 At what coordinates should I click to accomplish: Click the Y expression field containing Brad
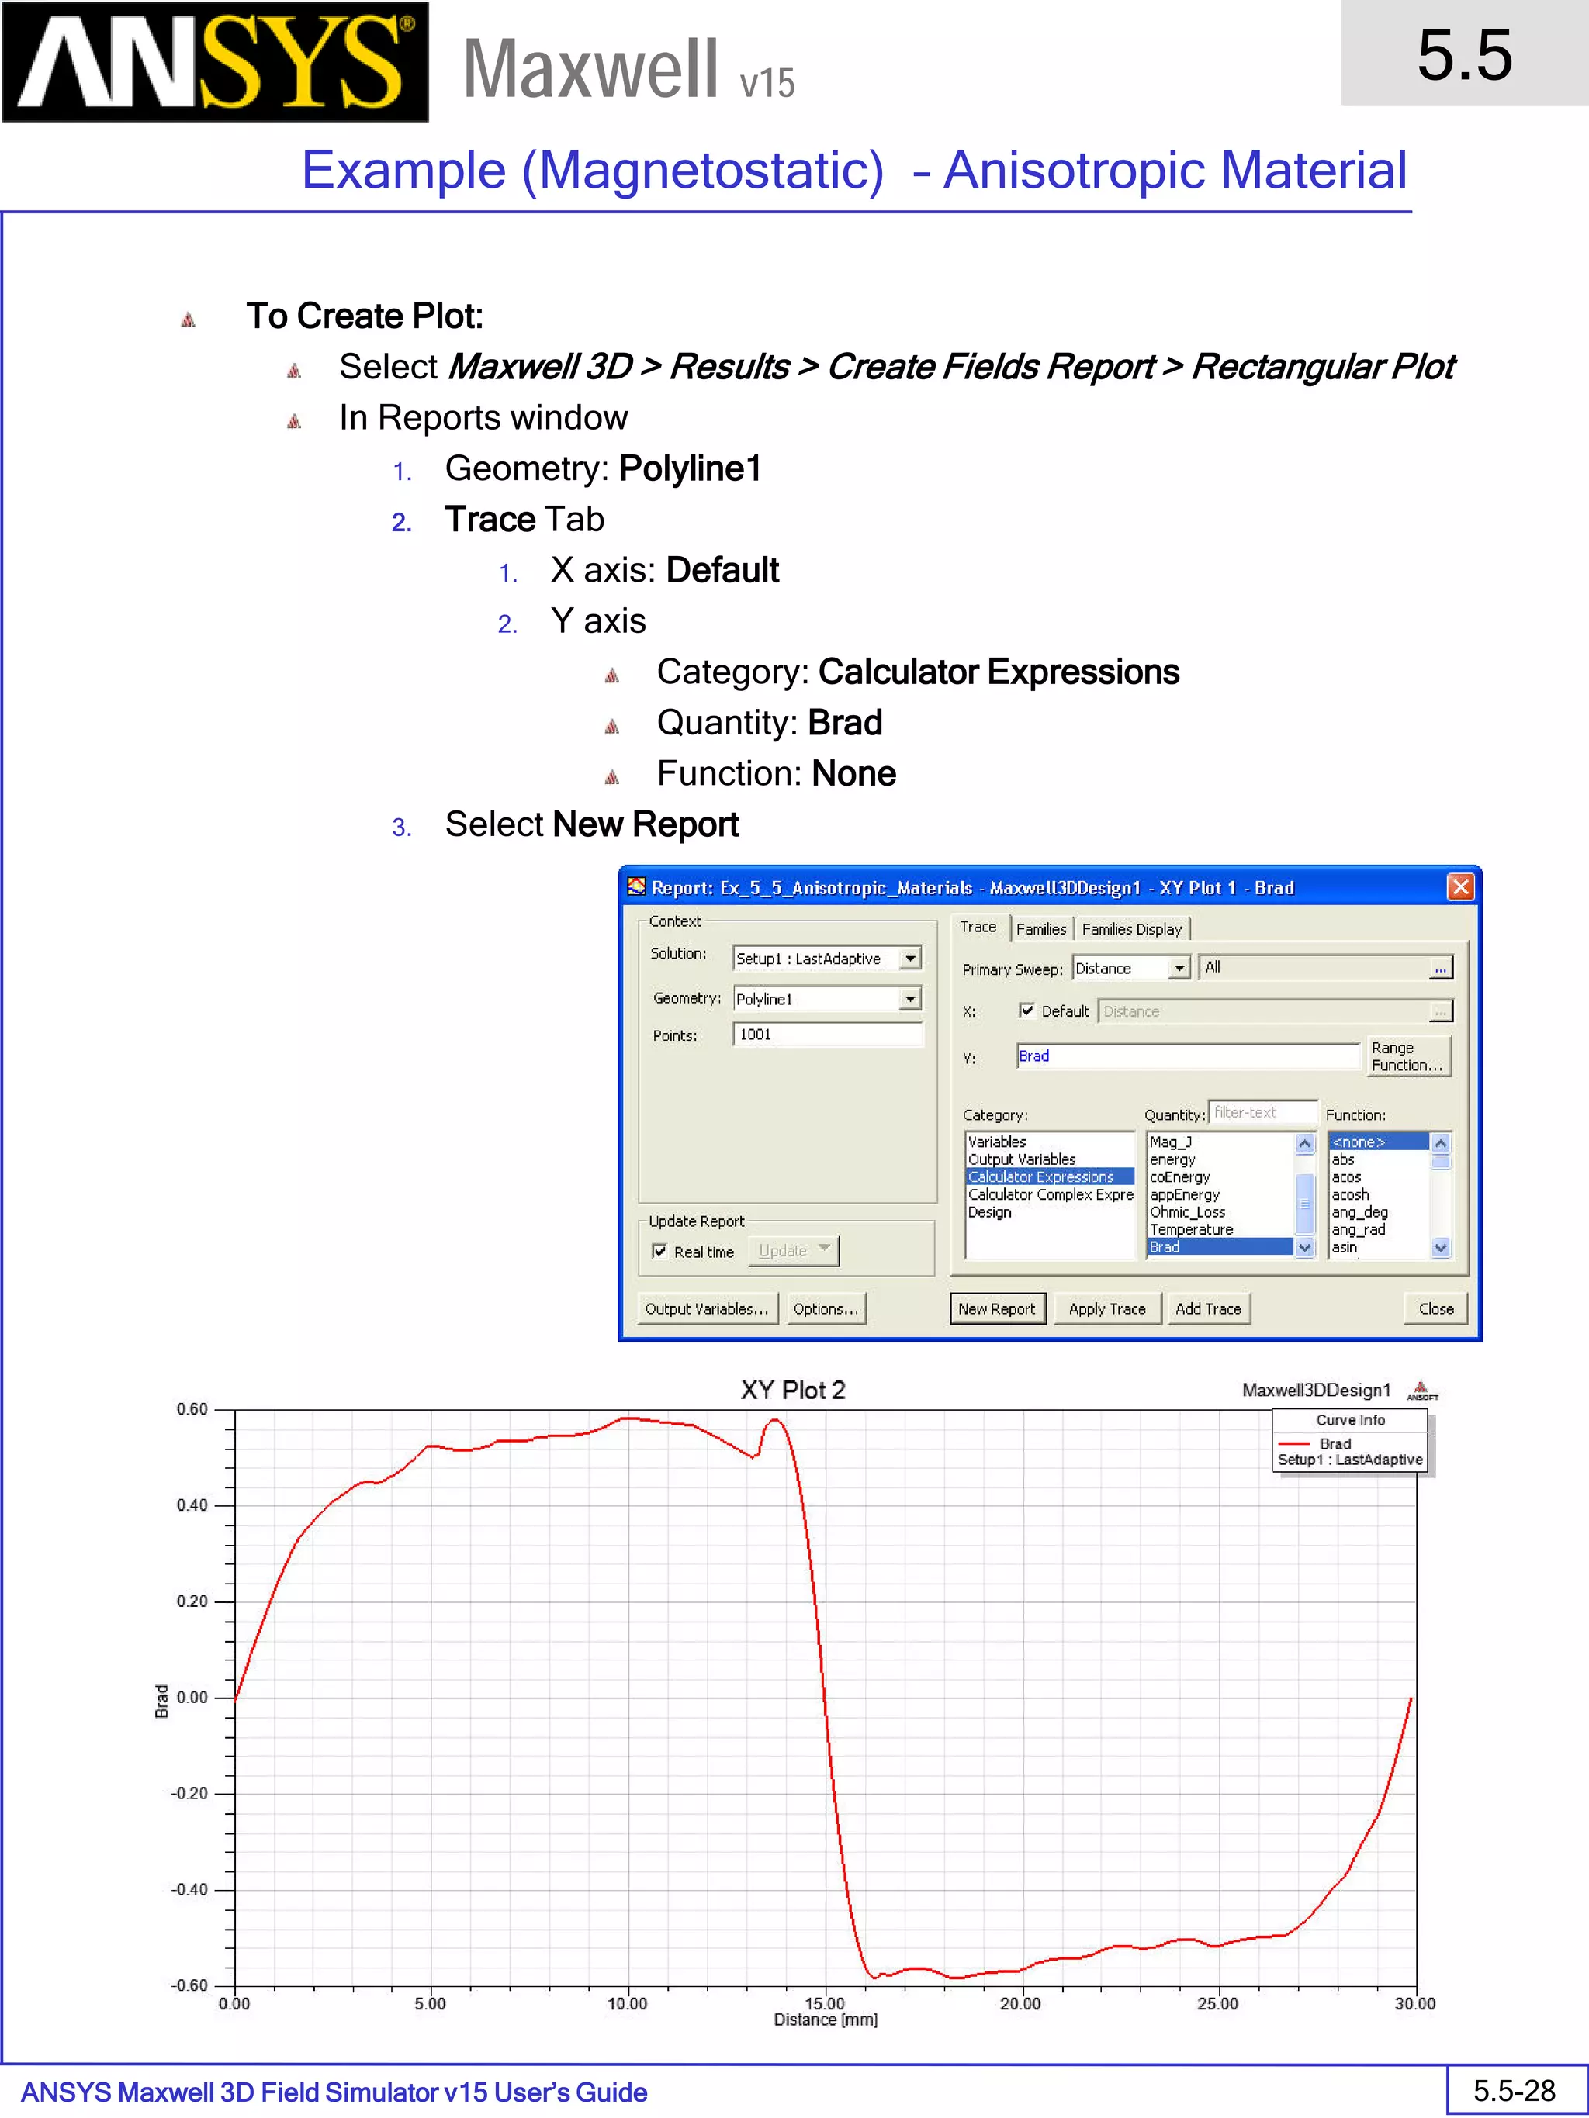click(1188, 1056)
